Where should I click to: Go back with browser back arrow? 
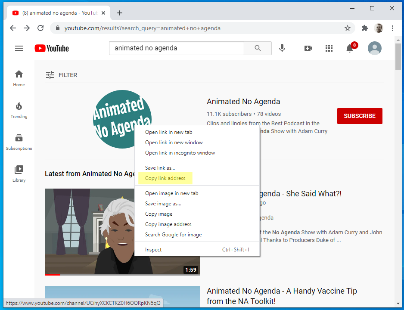pos(13,28)
